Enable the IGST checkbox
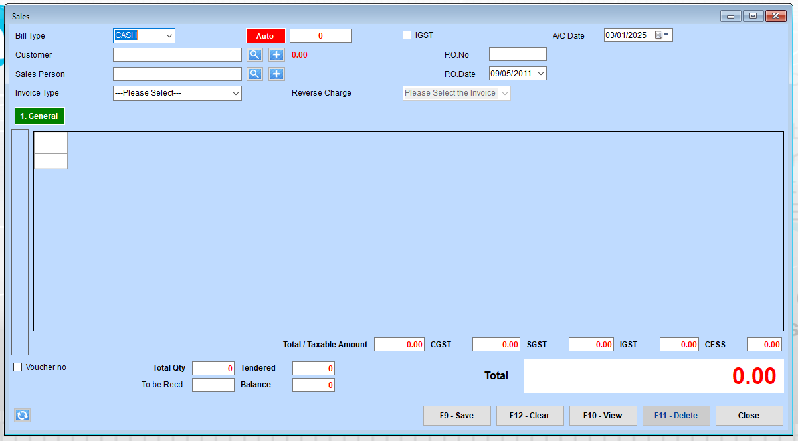 coord(407,35)
